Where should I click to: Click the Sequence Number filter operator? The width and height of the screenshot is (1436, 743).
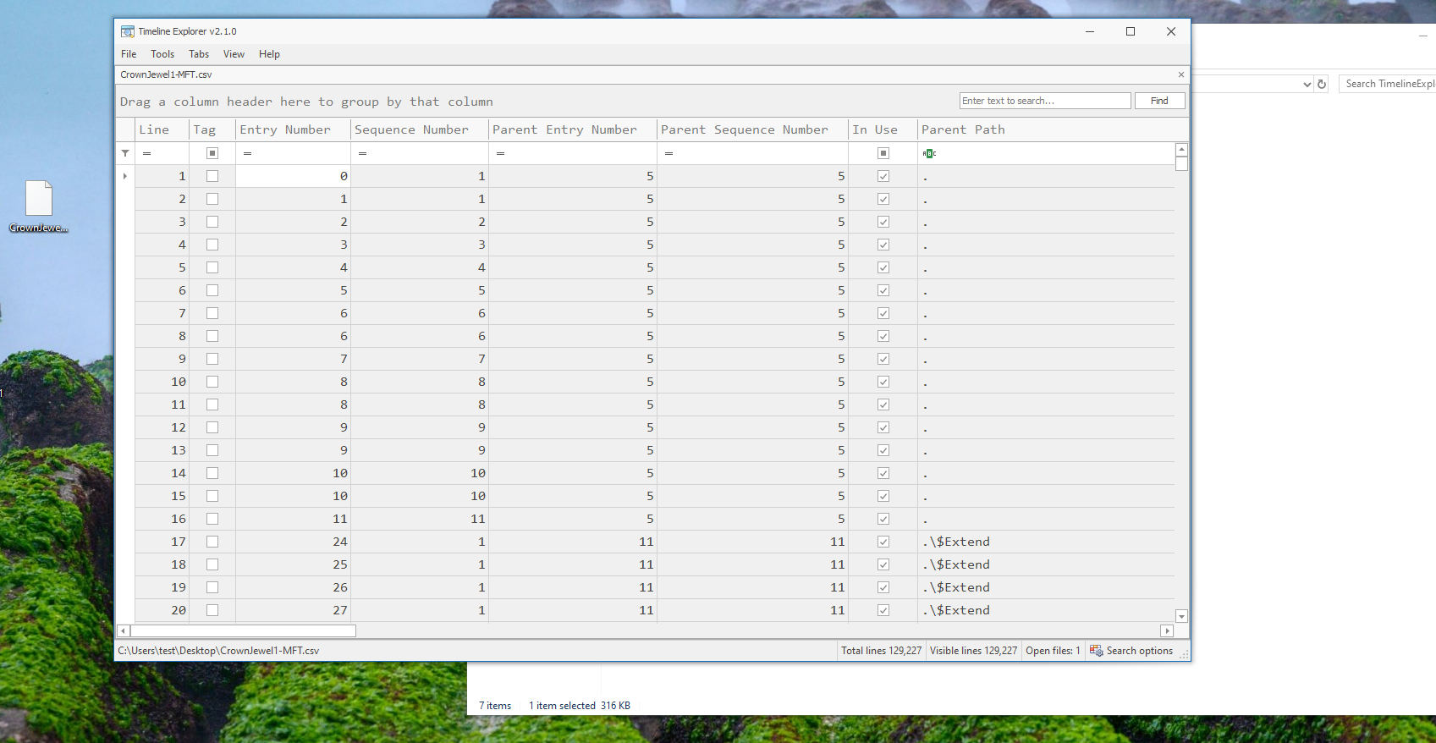(362, 153)
